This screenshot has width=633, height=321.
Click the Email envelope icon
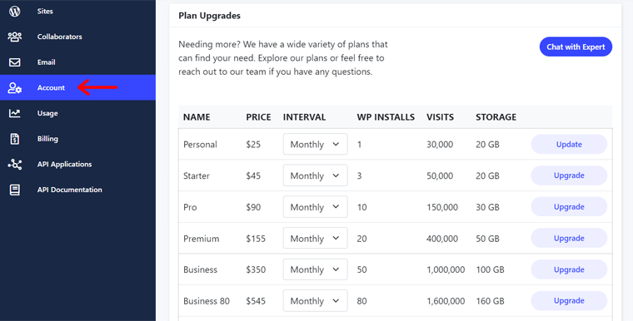tap(14, 62)
